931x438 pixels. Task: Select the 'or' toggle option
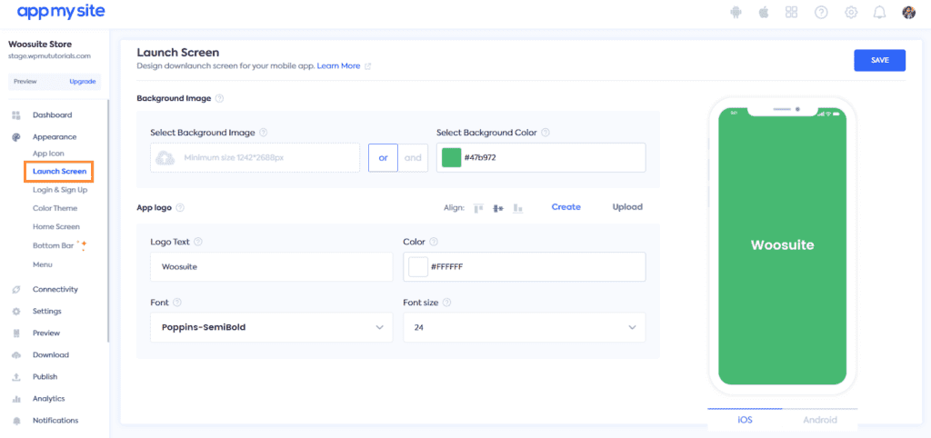(x=383, y=158)
